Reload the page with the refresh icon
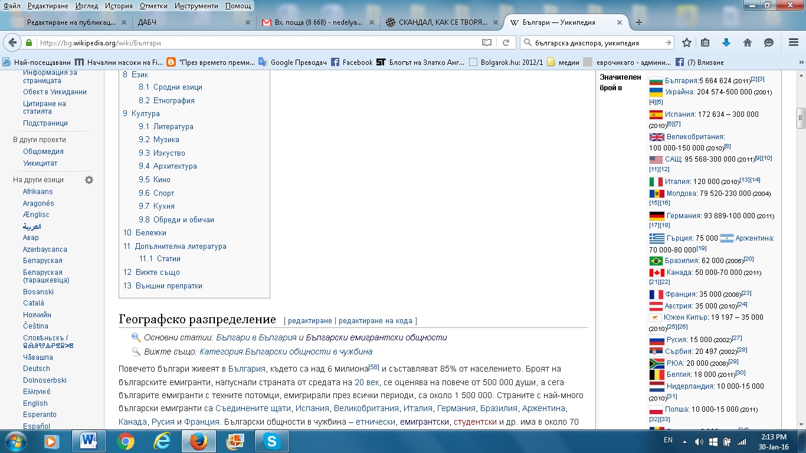The height and width of the screenshot is (453, 806). point(506,42)
